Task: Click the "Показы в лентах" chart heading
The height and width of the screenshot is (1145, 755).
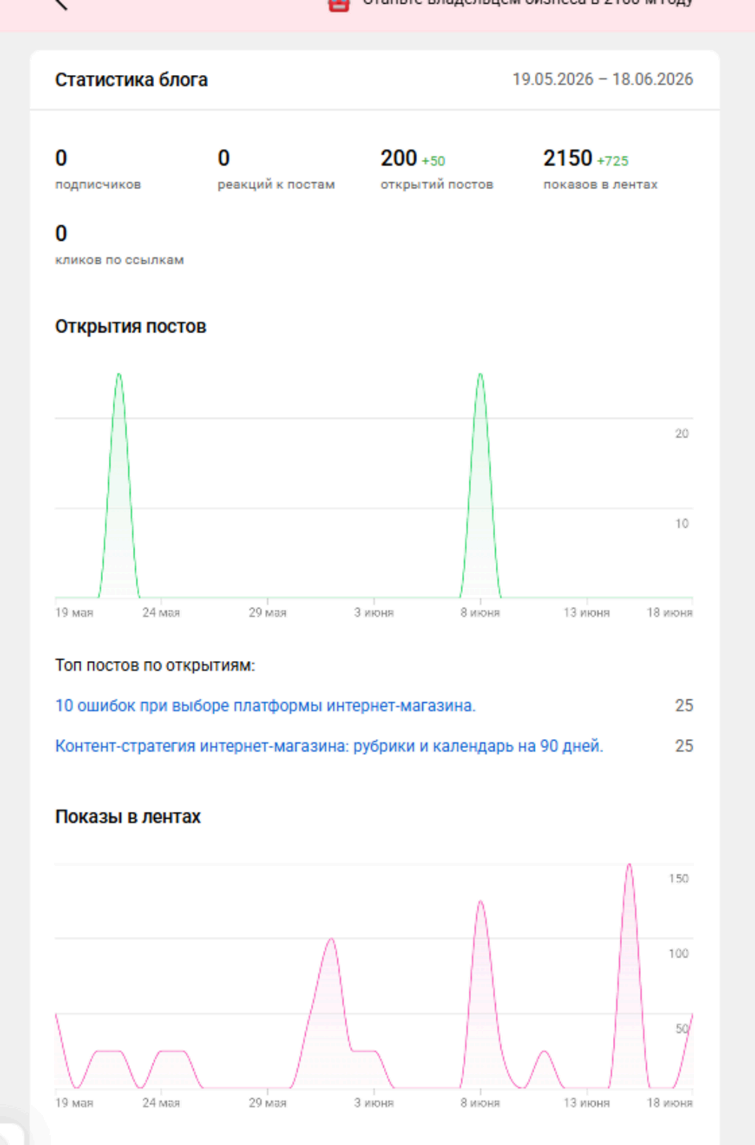Action: pyautogui.click(x=128, y=817)
